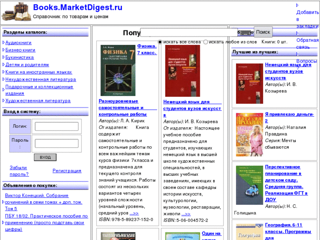
Task: Open Виктор Конецкий собрание сочинений ad
Action: (x=44, y=202)
